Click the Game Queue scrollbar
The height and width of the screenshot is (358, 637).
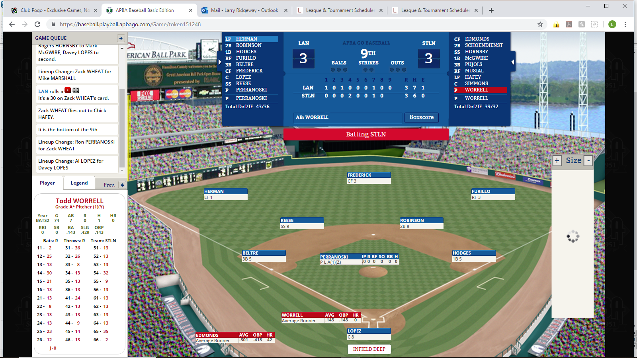(x=122, y=128)
